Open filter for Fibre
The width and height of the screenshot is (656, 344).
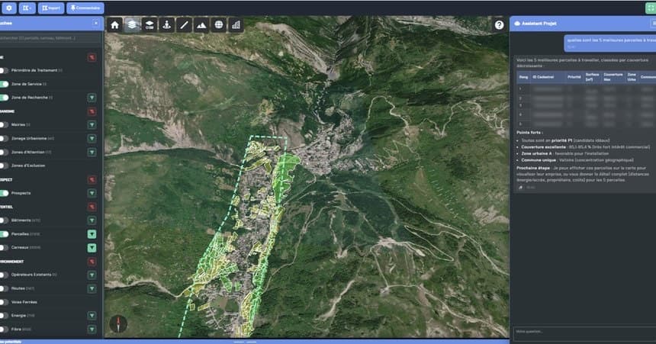point(92,330)
